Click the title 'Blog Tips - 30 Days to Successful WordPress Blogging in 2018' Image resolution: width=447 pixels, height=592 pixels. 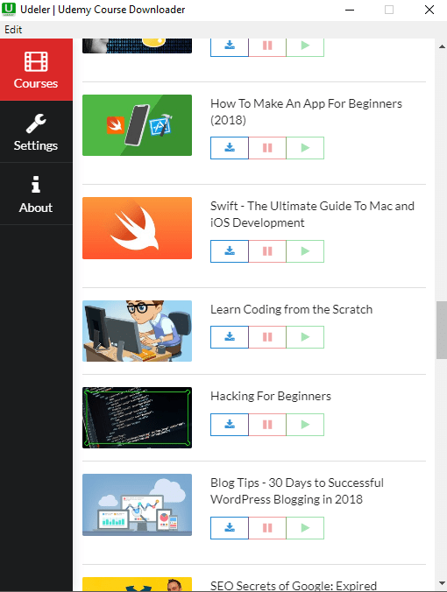(297, 491)
